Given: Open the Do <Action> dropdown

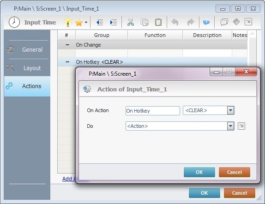Looking at the screenshot, I should point(231,126).
